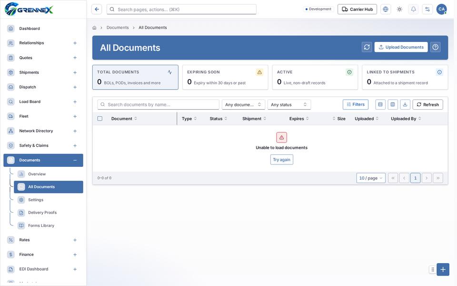This screenshot has width=457, height=286.
Task: Collapse the Documents sidebar section
Action: click(x=75, y=160)
